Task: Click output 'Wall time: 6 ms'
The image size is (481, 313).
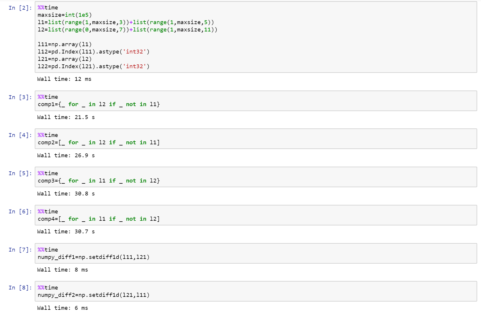Action: (x=62, y=308)
